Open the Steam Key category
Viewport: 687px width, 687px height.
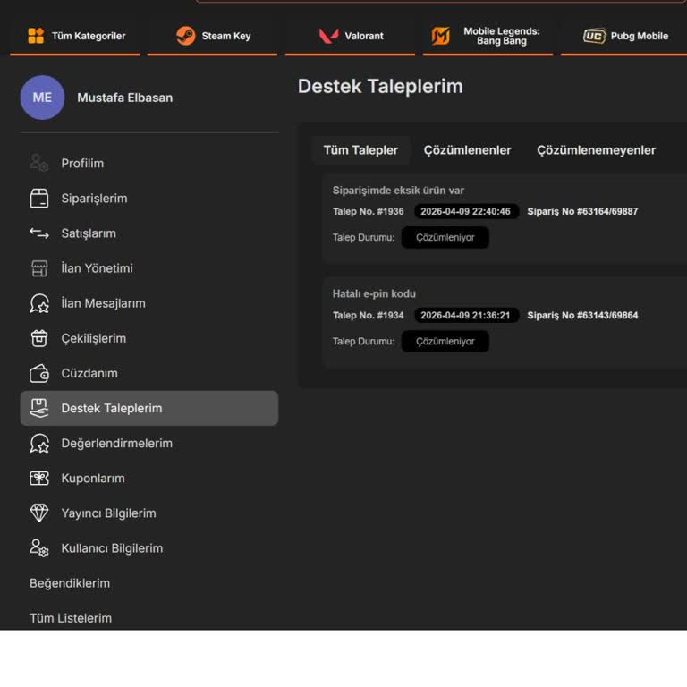[213, 37]
